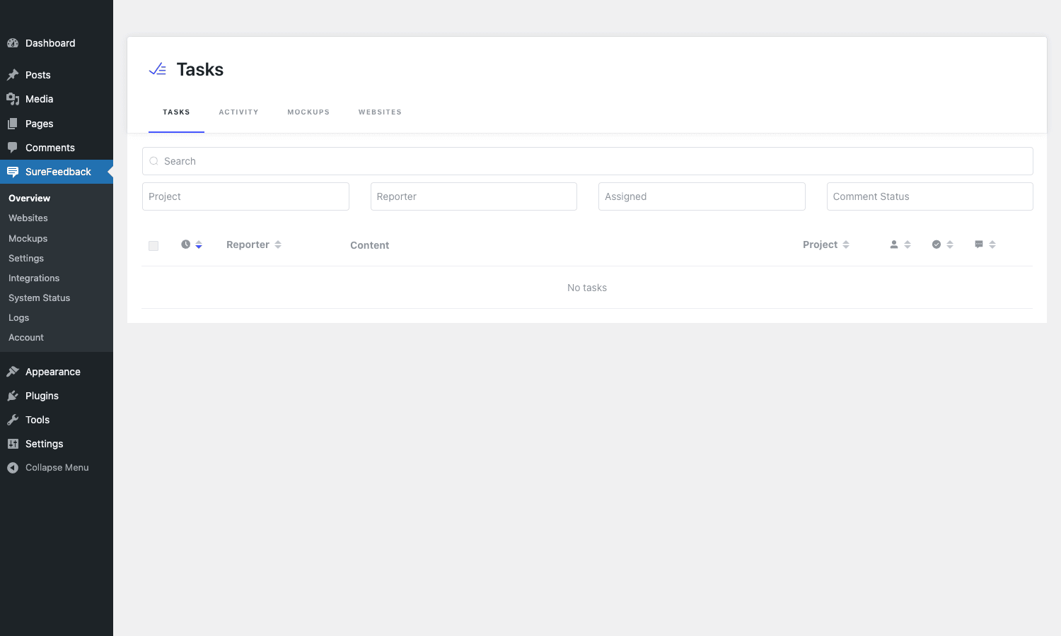Sort using Reporter column arrows
Screen dimensions: 1061x636
click(x=278, y=245)
